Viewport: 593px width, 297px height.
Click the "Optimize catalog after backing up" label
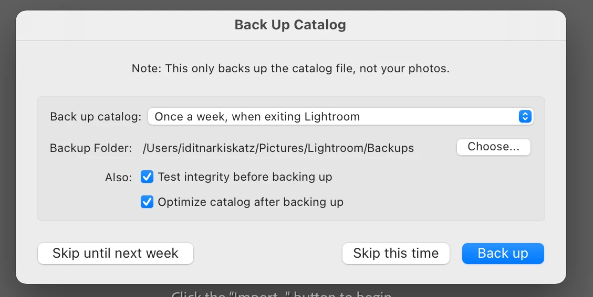pyautogui.click(x=251, y=202)
